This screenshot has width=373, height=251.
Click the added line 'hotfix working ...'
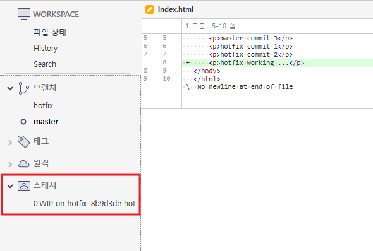coord(278,62)
